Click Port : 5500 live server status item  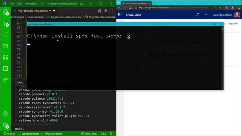coord(89,134)
